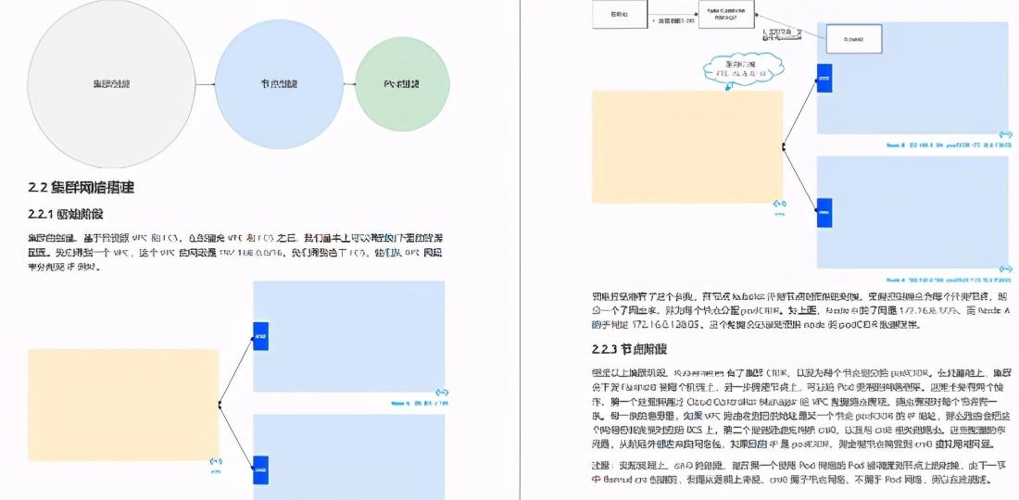Click the white box inside right page blue region
This screenshot has width=1019, height=500.
(x=854, y=39)
